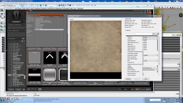Click the refresh icon in the Content Browser top bar
This screenshot has width=183, height=103.
(31, 10)
